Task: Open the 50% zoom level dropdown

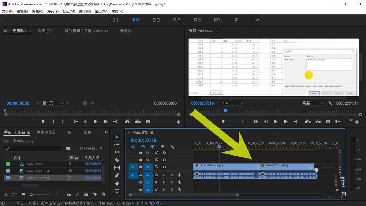Action: click(232, 103)
